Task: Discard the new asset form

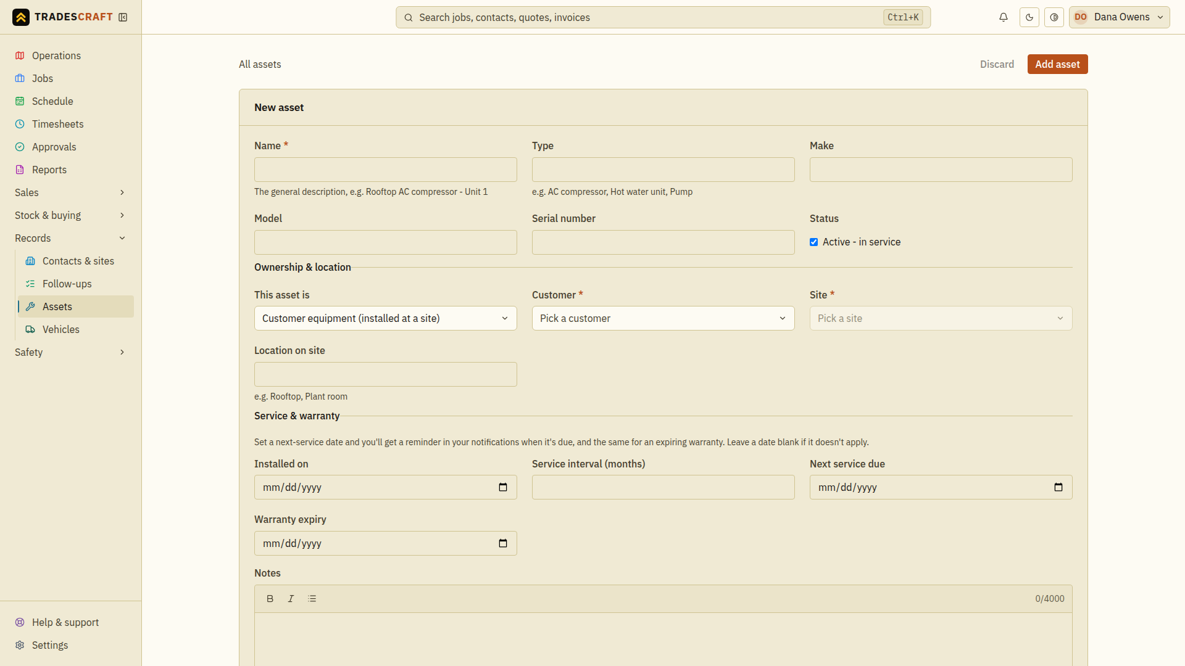Action: (x=997, y=64)
